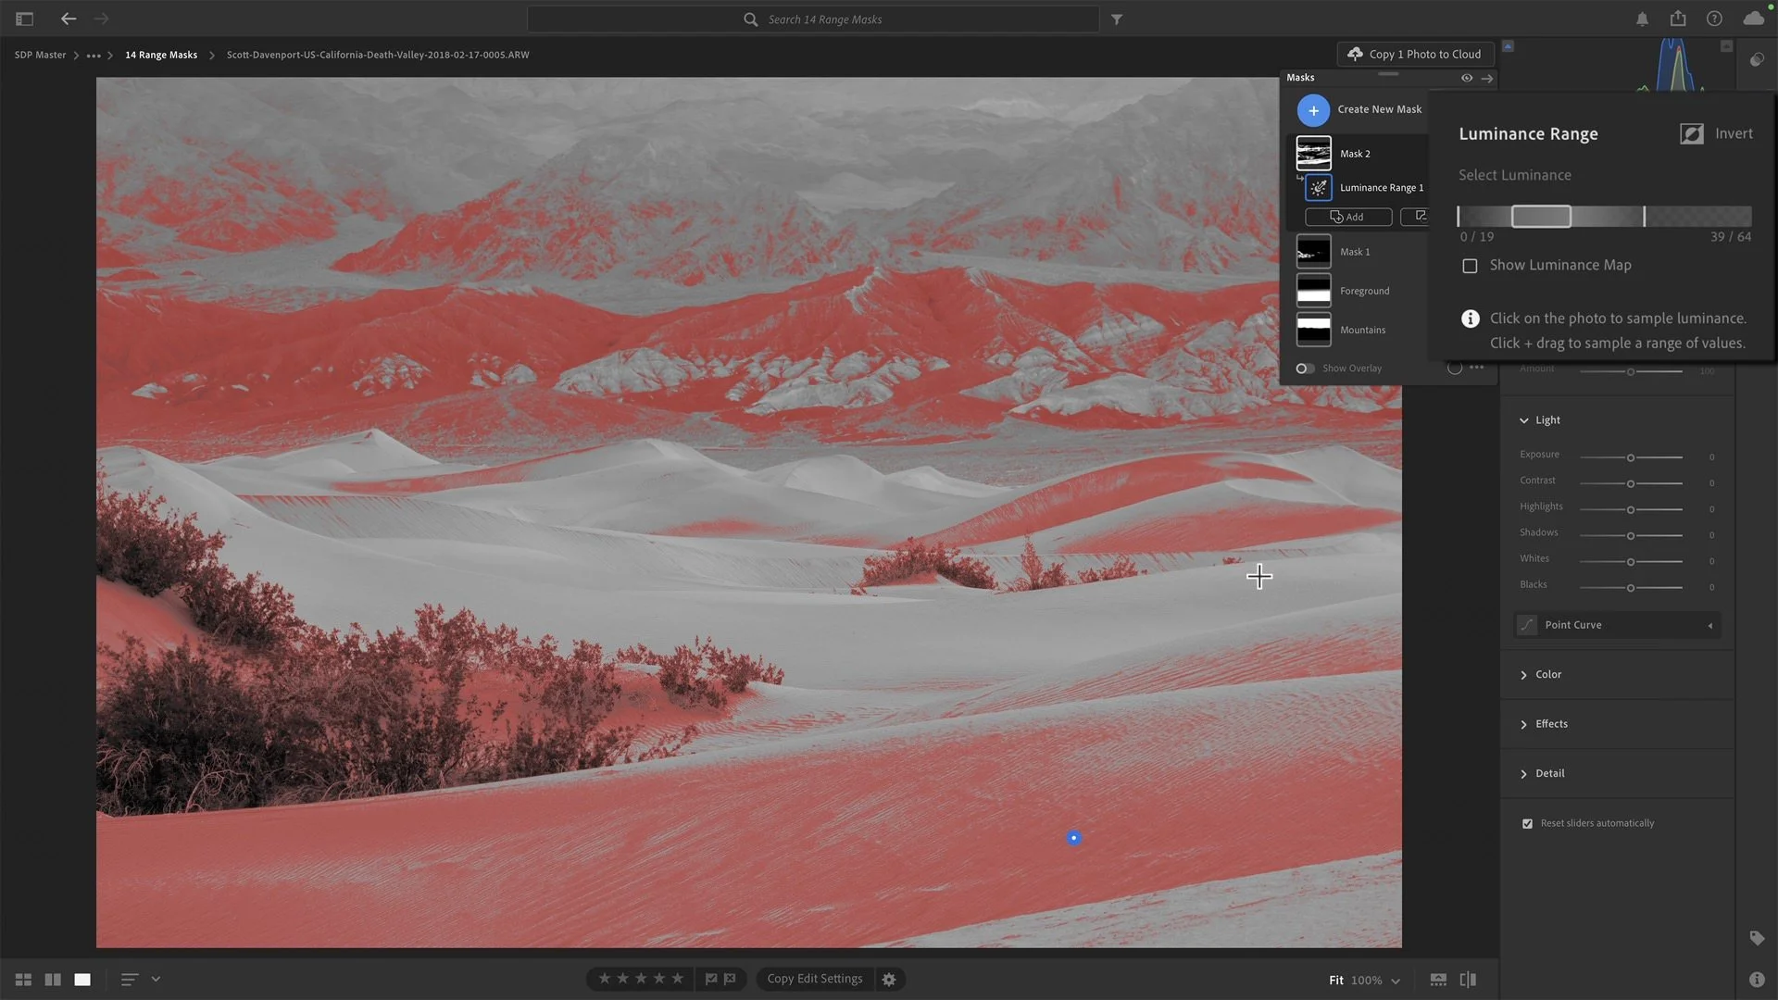
Task: Click the Invert mask icon
Action: (1692, 133)
